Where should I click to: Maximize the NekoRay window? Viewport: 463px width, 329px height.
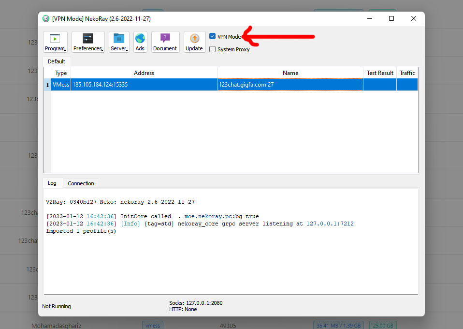[x=391, y=18]
